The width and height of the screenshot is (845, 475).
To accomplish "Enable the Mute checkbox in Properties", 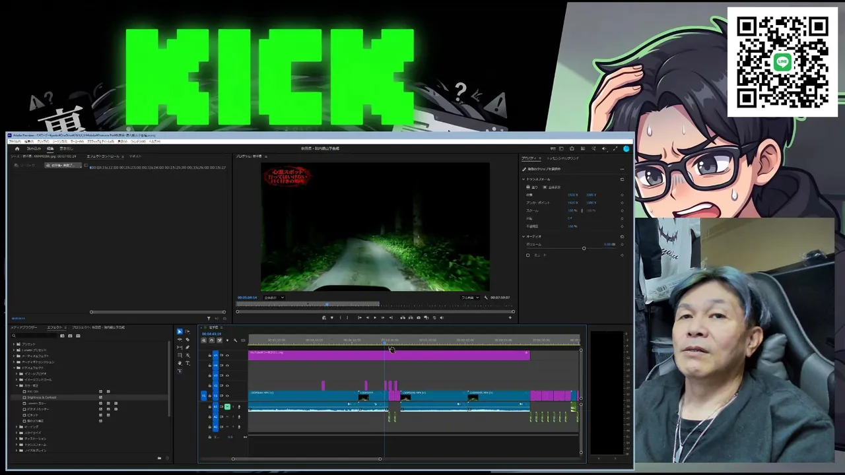I will pos(527,255).
